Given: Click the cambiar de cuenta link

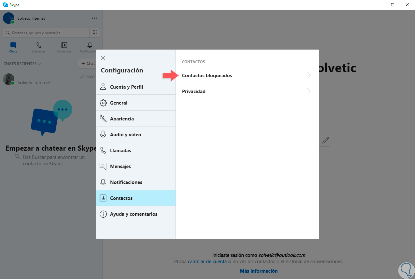Looking at the screenshot, I should click(207, 262).
